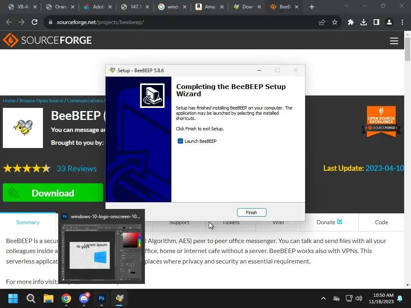Click the browser back arrow

point(9,22)
